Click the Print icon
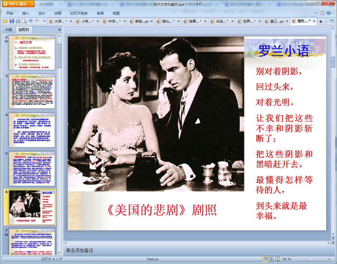Viewport: 337px width, 264px height. coord(18,21)
